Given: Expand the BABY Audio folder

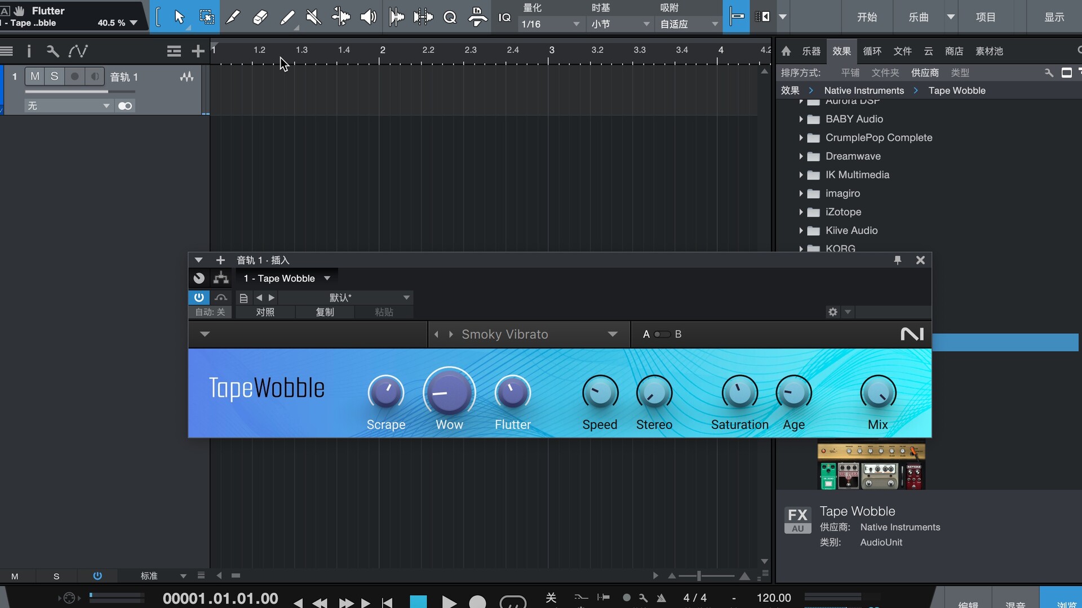Looking at the screenshot, I should 801,119.
